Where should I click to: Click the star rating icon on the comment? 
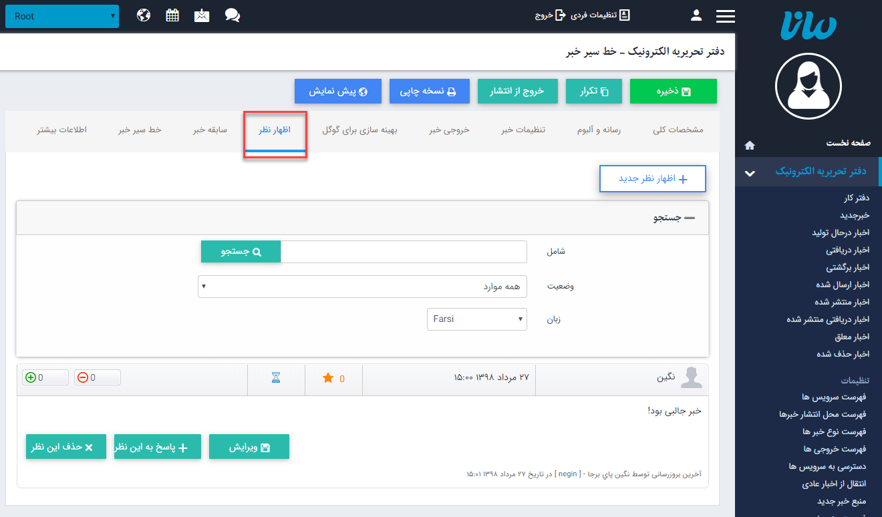(x=329, y=377)
